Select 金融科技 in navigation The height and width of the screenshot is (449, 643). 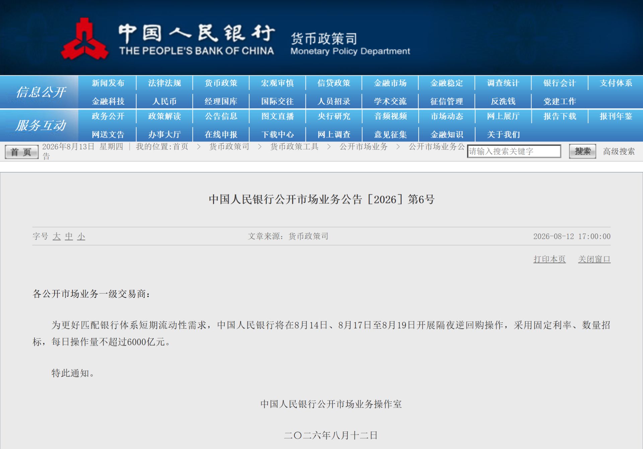[108, 101]
